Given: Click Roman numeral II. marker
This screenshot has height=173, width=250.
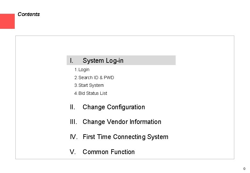Looking at the screenshot, I should (73, 107).
